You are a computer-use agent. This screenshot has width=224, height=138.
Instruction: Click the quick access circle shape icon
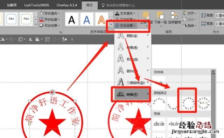54,39
